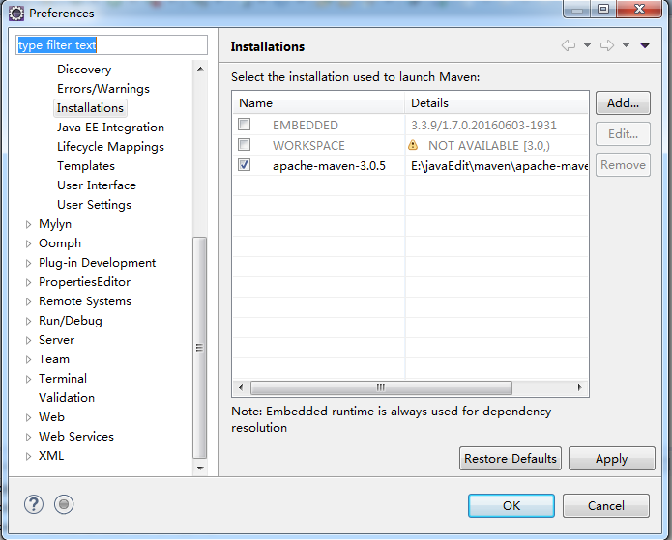
Task: Select Templates preference page
Action: [86, 166]
